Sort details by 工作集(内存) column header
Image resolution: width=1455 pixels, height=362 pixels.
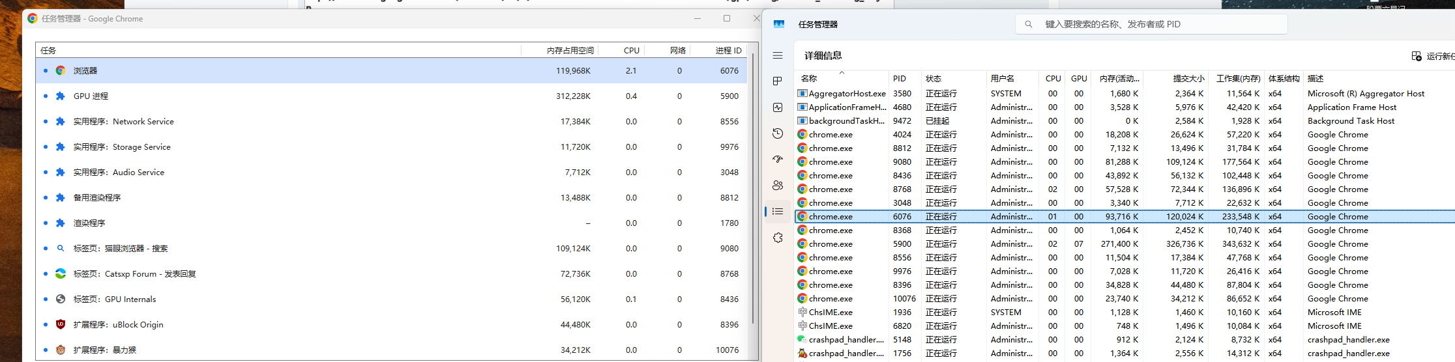1238,78
